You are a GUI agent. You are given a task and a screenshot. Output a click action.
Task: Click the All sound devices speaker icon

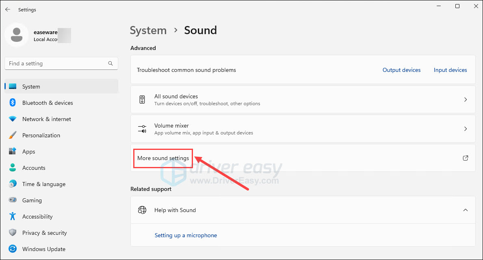click(142, 99)
